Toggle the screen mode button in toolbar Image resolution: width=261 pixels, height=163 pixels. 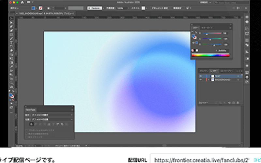click(11, 108)
